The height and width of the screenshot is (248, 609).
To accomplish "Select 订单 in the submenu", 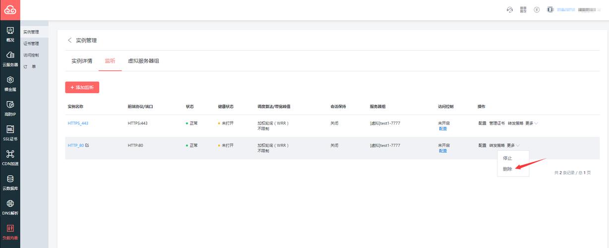I will pyautogui.click(x=30, y=66).
